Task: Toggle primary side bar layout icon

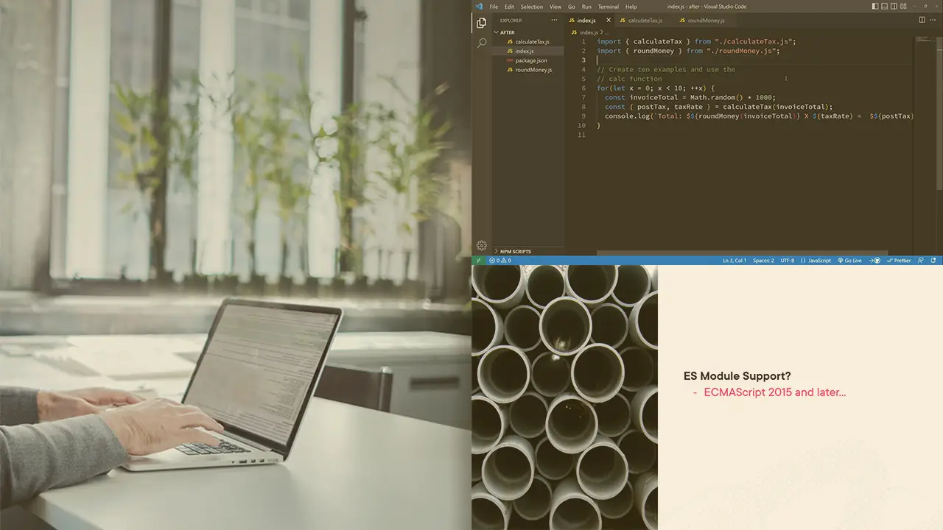Action: pos(875,7)
